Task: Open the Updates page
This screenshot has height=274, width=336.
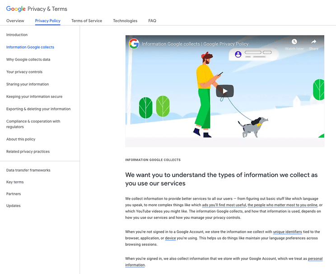Action: (13, 206)
